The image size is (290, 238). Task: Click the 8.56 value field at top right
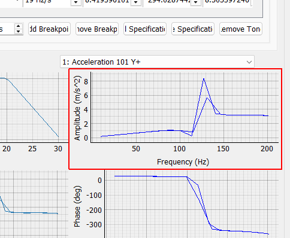point(227,2)
